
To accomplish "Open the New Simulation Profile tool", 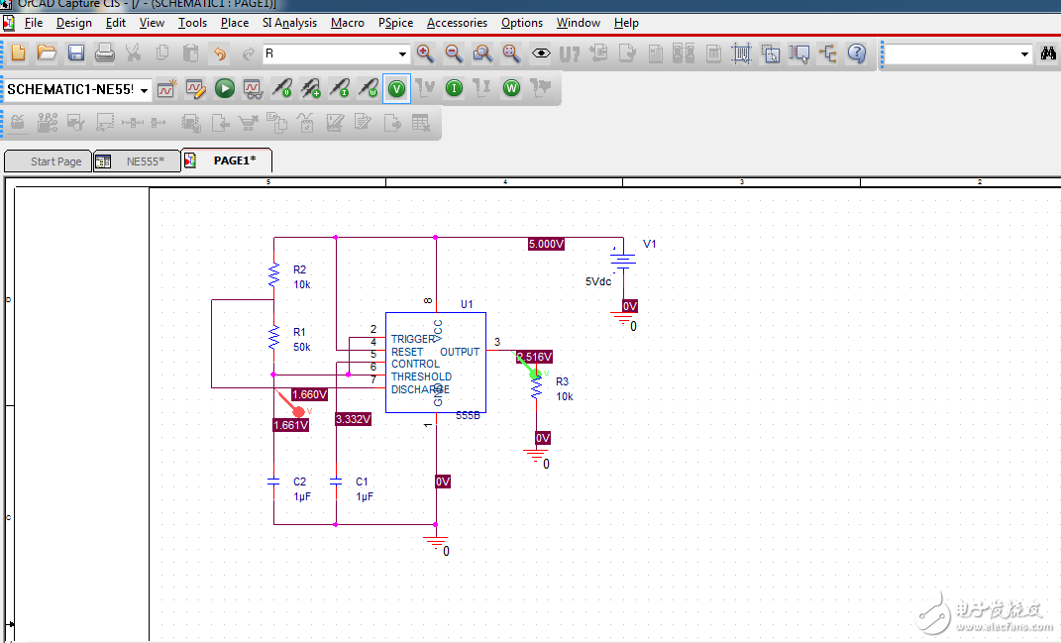I will 166,89.
